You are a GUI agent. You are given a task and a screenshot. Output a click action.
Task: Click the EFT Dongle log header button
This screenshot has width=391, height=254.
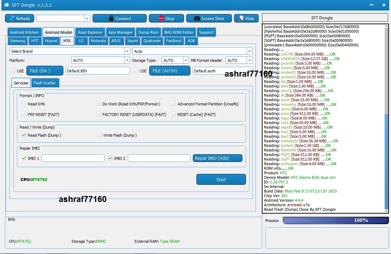pos(325,18)
